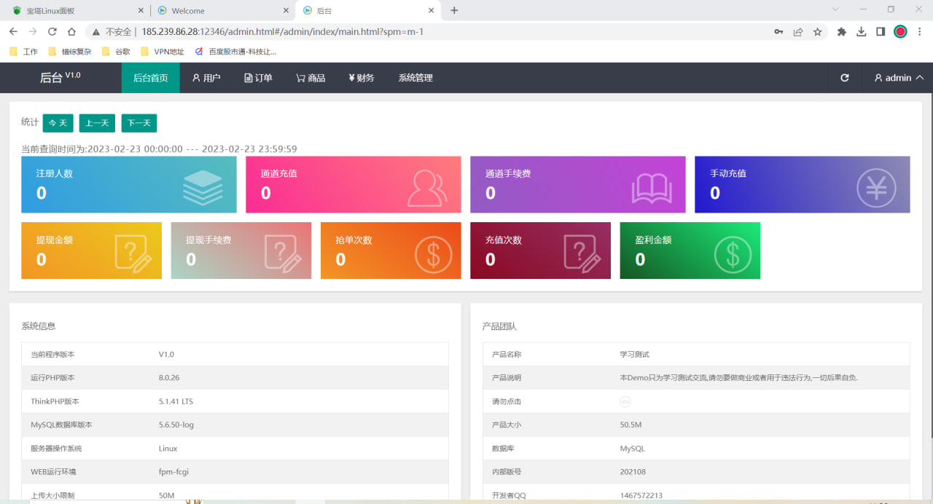Image resolution: width=933 pixels, height=504 pixels.
Task: Open the 订单 navigation item
Action: (258, 78)
